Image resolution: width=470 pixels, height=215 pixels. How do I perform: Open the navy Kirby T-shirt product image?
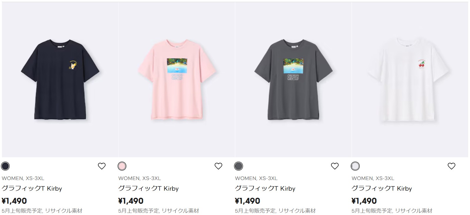pyautogui.click(x=60, y=80)
